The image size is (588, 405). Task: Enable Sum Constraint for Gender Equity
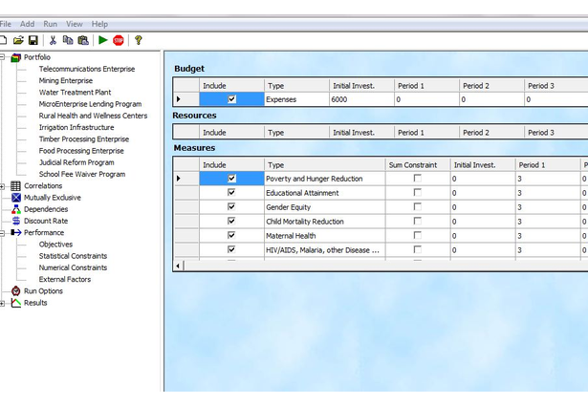tap(418, 206)
